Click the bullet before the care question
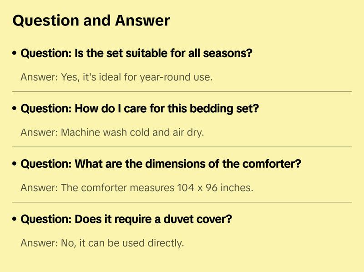This screenshot has height=272, width=364. click(x=15, y=109)
